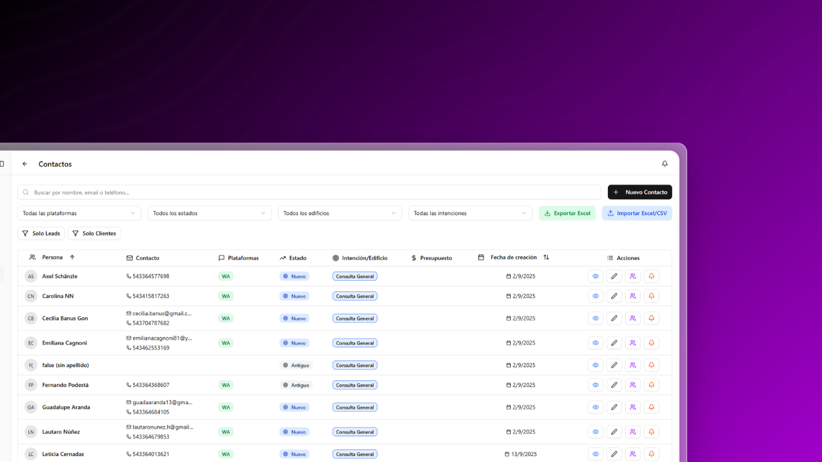Enable the Solo Leads filter
The image size is (822, 462).
point(41,233)
